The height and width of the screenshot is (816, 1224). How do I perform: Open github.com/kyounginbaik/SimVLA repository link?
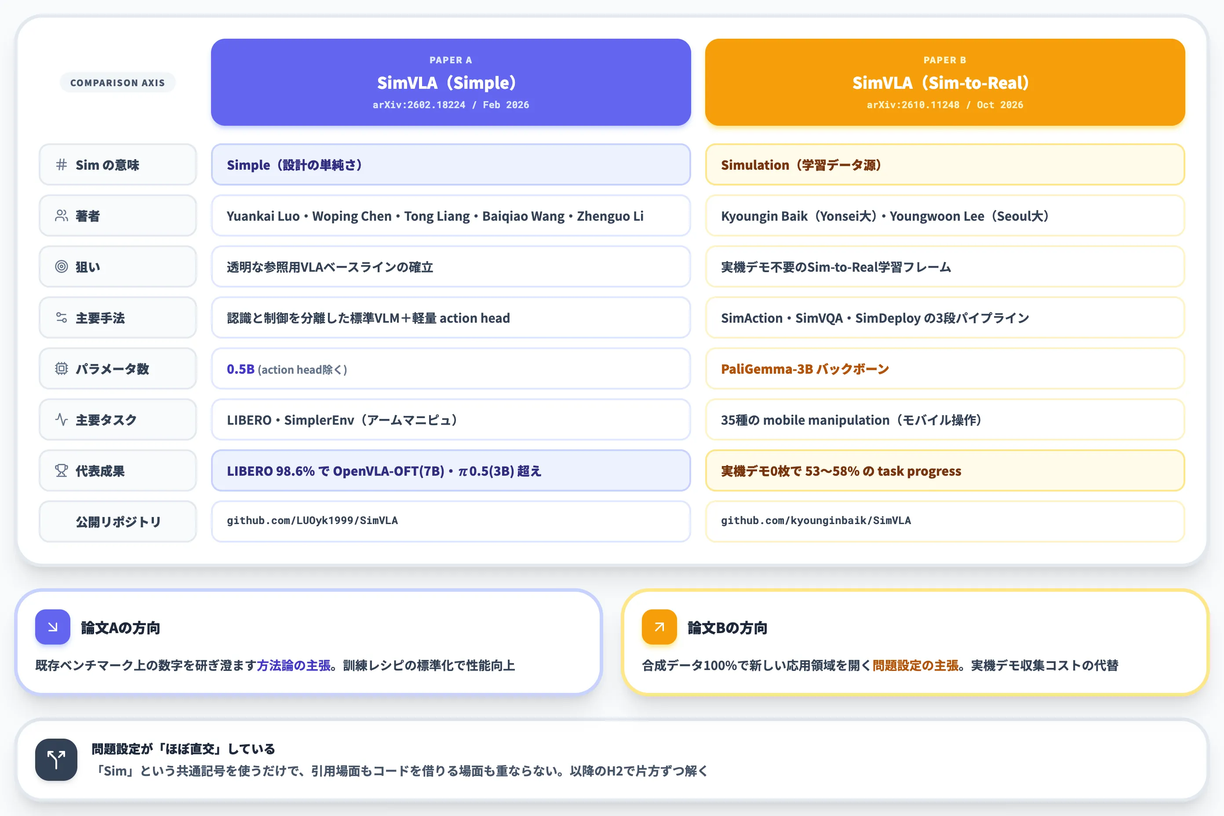click(816, 521)
